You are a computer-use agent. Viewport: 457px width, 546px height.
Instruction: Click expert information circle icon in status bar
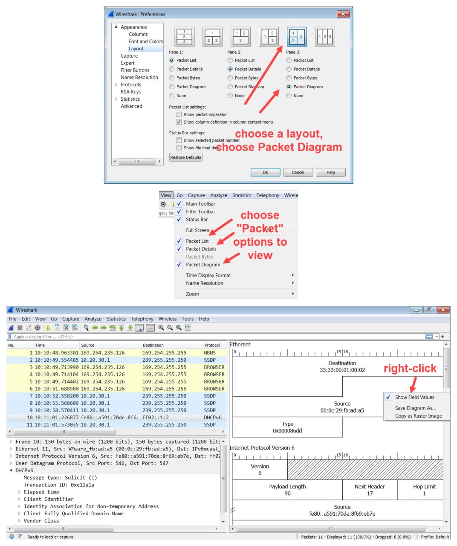(x=12, y=537)
